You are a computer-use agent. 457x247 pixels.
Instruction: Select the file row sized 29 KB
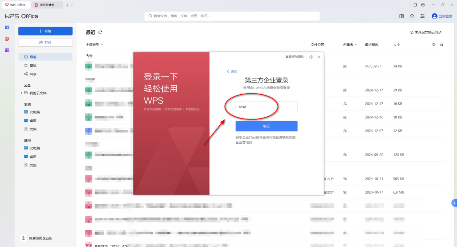click(x=265, y=90)
